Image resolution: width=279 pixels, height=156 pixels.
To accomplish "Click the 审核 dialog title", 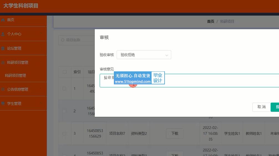I will click(104, 38).
